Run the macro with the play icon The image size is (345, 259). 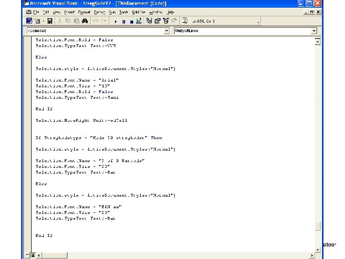pyautogui.click(x=115, y=22)
